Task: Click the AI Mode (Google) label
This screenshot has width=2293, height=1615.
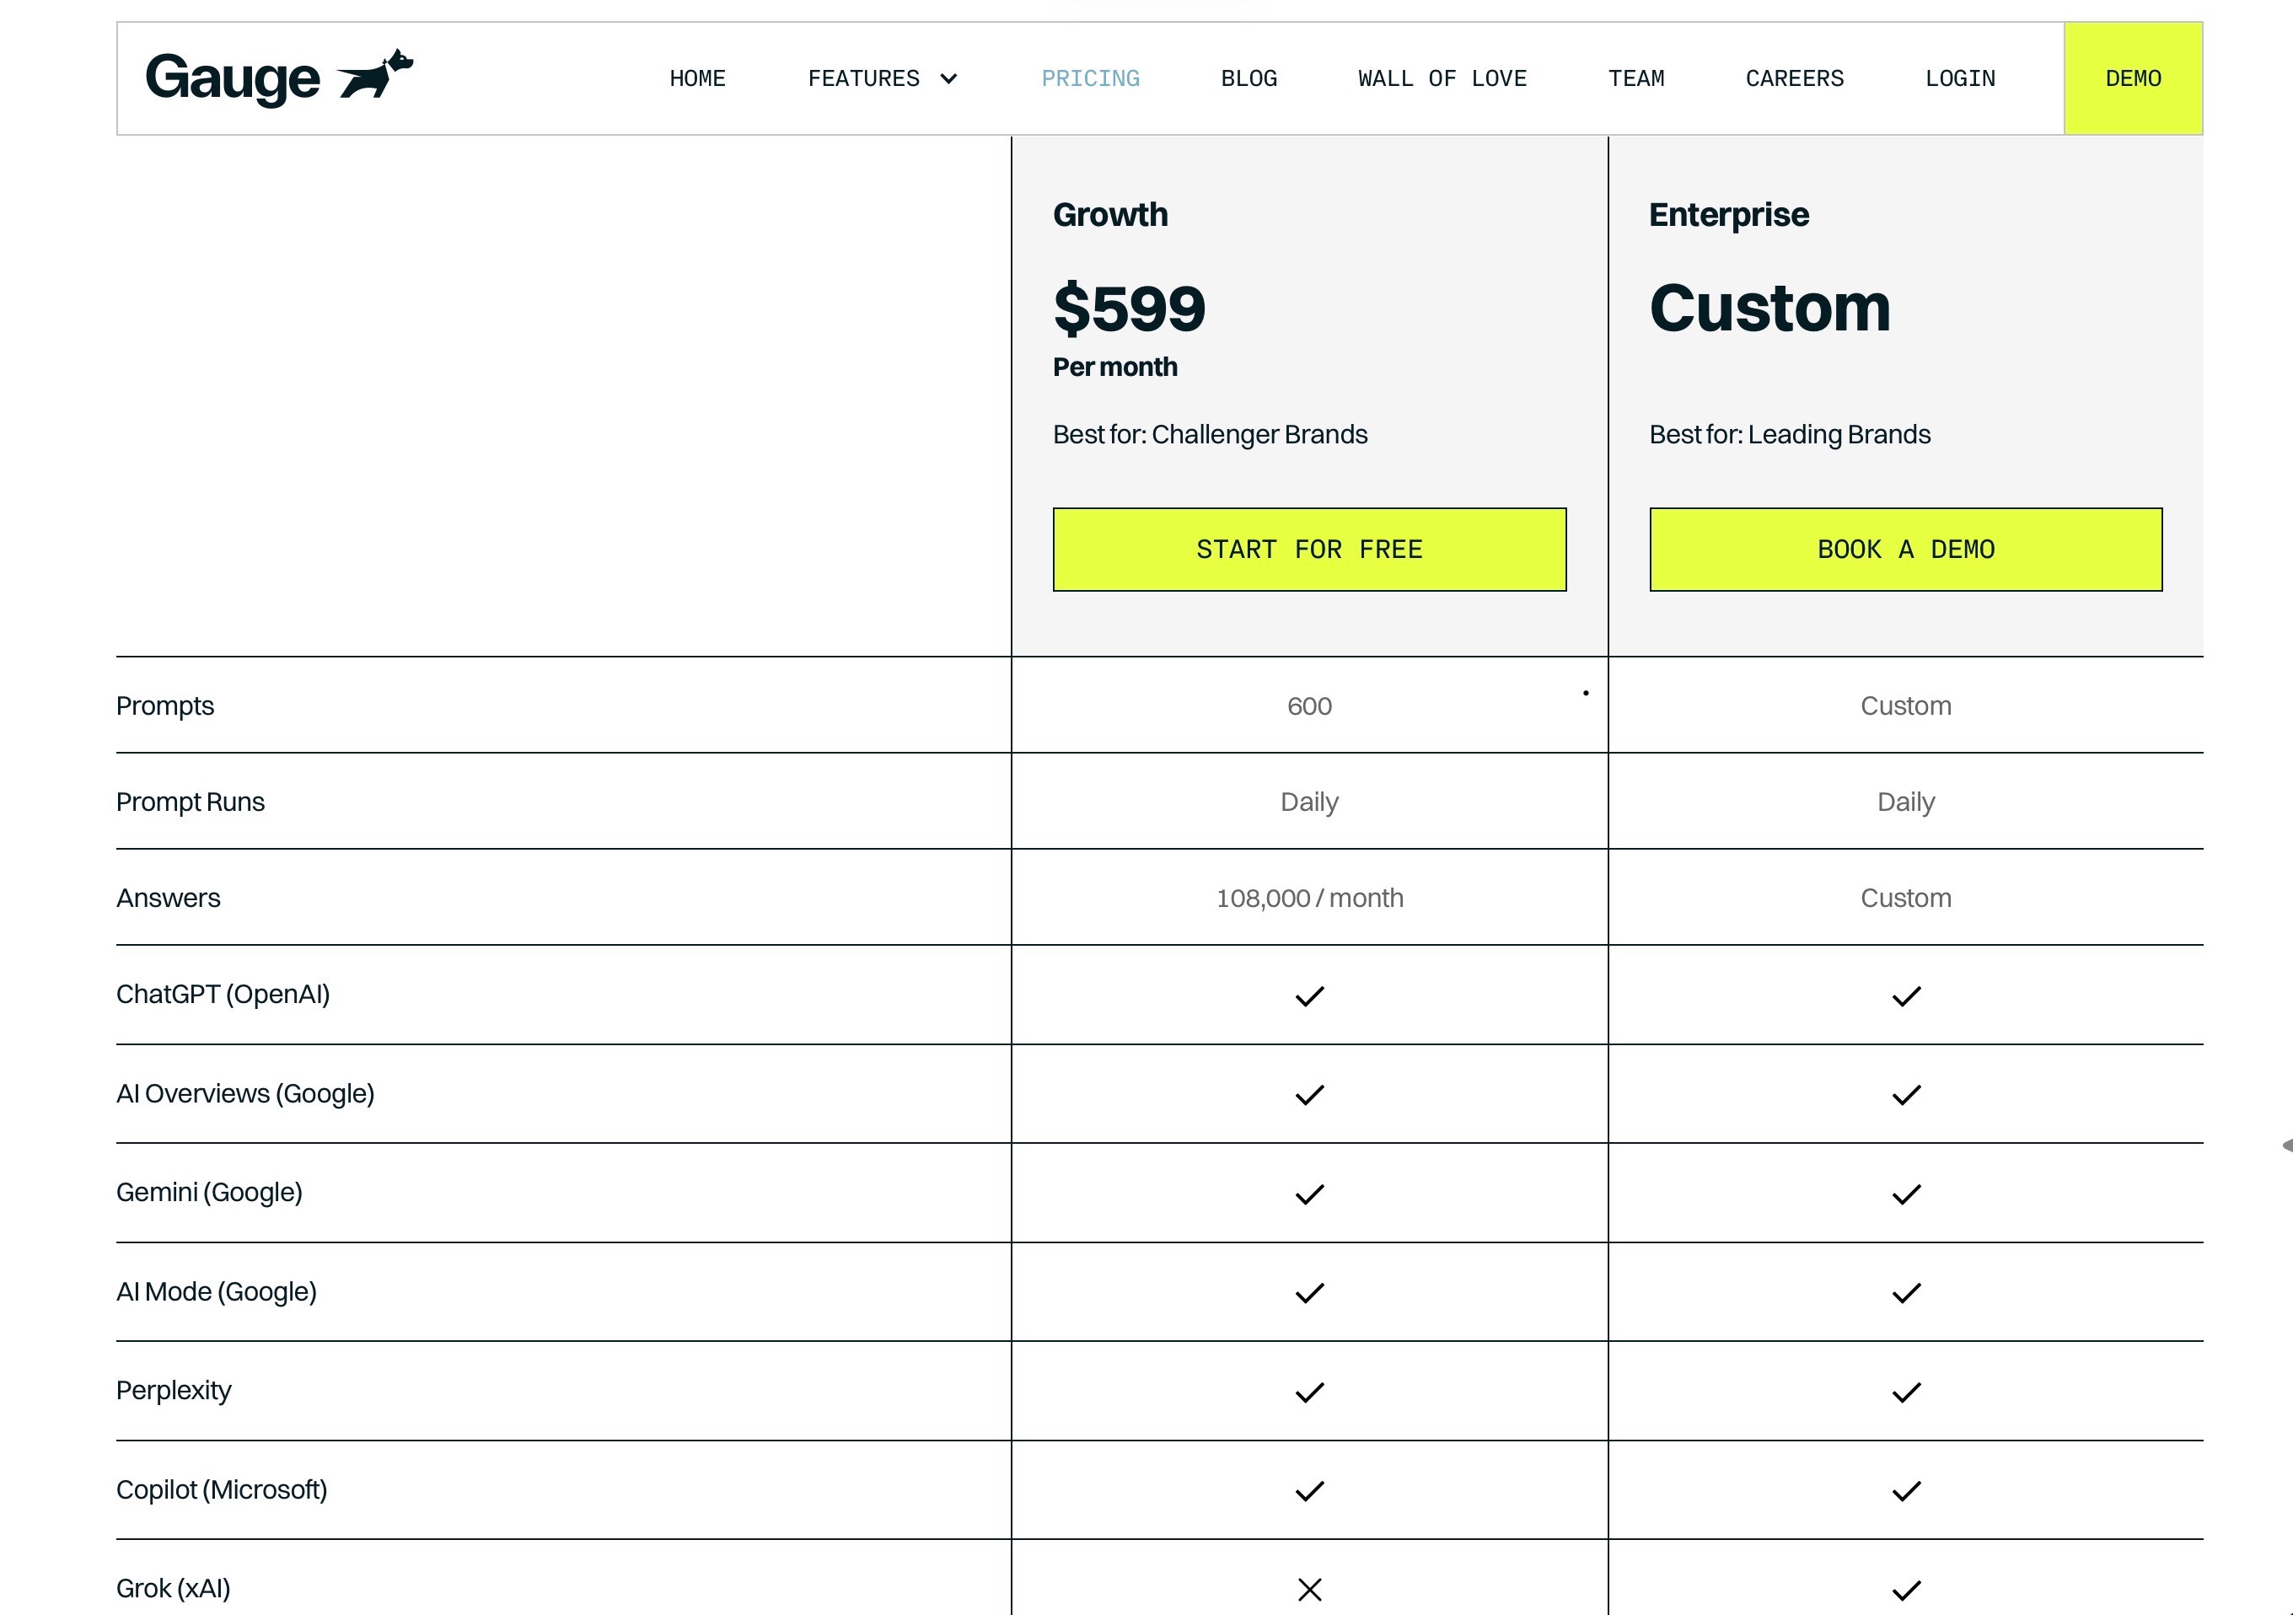Action: 216,1291
